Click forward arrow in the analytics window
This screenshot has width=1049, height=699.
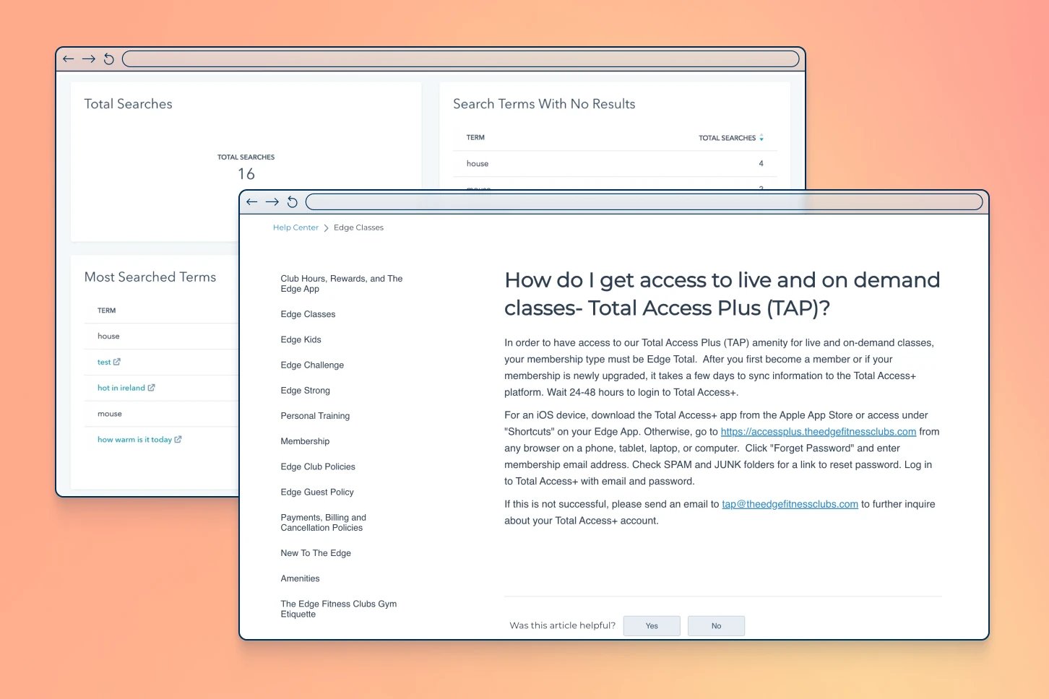coord(89,59)
